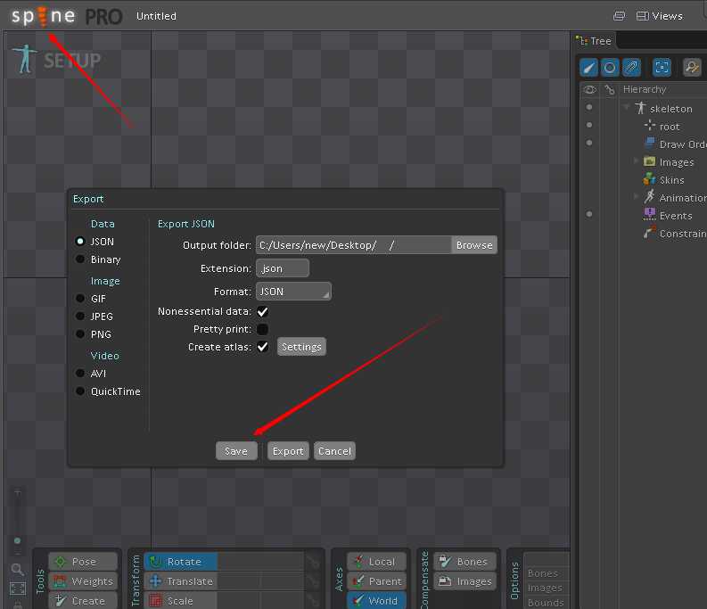Click the Untitled project title
The width and height of the screenshot is (707, 609).
click(156, 16)
